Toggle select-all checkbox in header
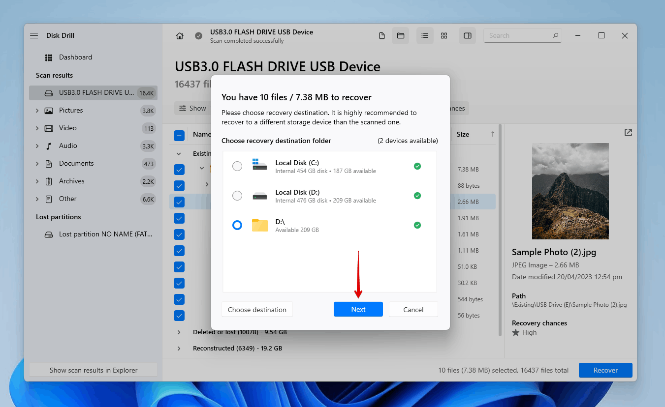The image size is (665, 407). (179, 135)
